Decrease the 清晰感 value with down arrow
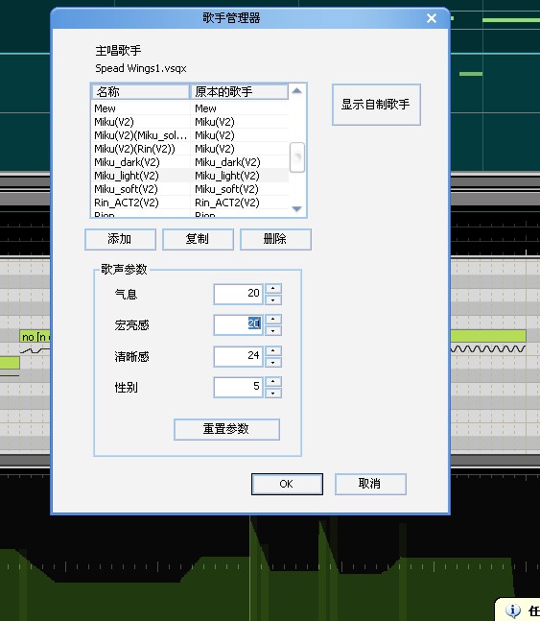This screenshot has height=621, width=540. tap(273, 362)
